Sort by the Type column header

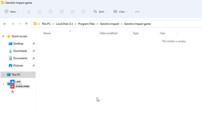pos(136,33)
